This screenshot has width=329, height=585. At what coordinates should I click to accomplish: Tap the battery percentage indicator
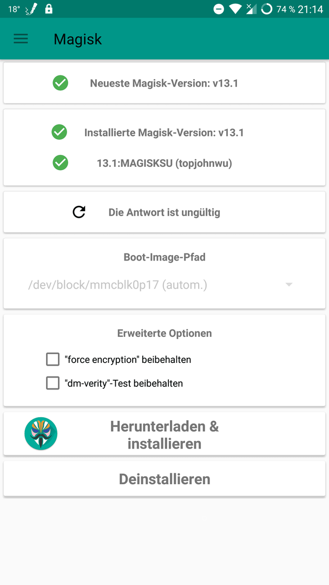pos(285,9)
